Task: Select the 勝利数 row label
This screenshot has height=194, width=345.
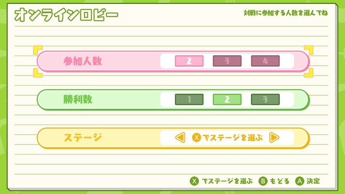Action: pyautogui.click(x=78, y=100)
